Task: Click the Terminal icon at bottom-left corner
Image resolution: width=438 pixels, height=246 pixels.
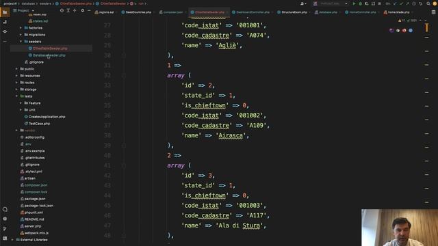Action: click(x=5, y=238)
